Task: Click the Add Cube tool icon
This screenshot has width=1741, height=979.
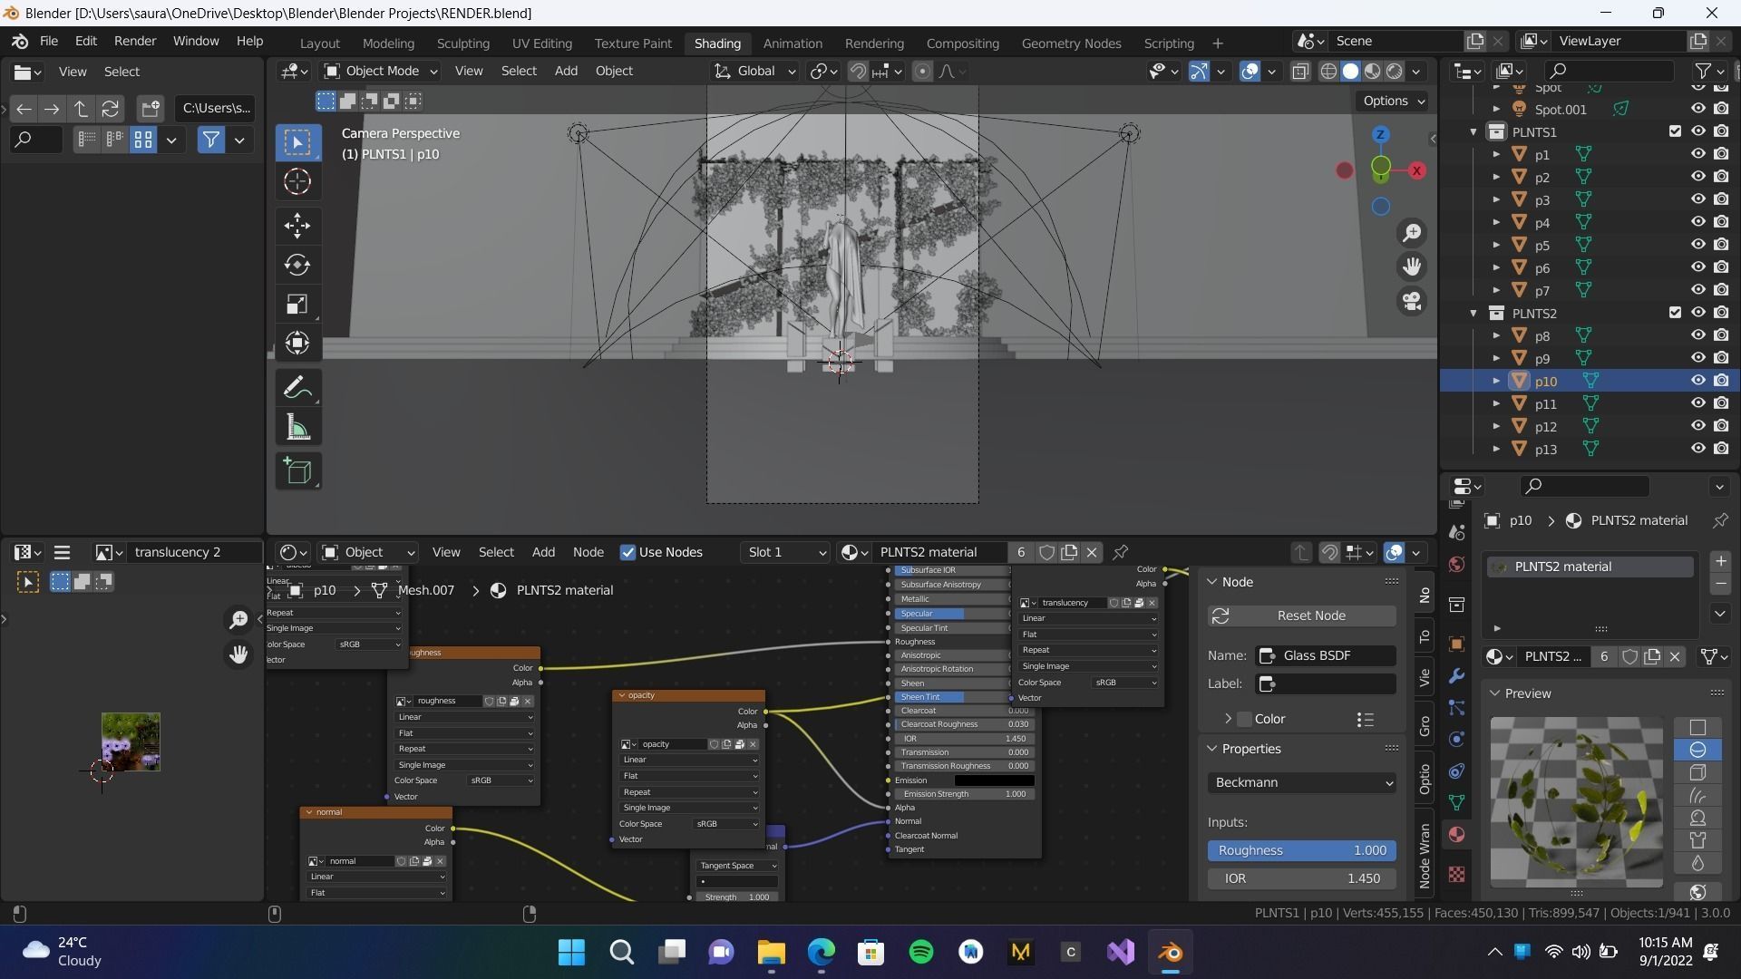Action: tap(297, 471)
